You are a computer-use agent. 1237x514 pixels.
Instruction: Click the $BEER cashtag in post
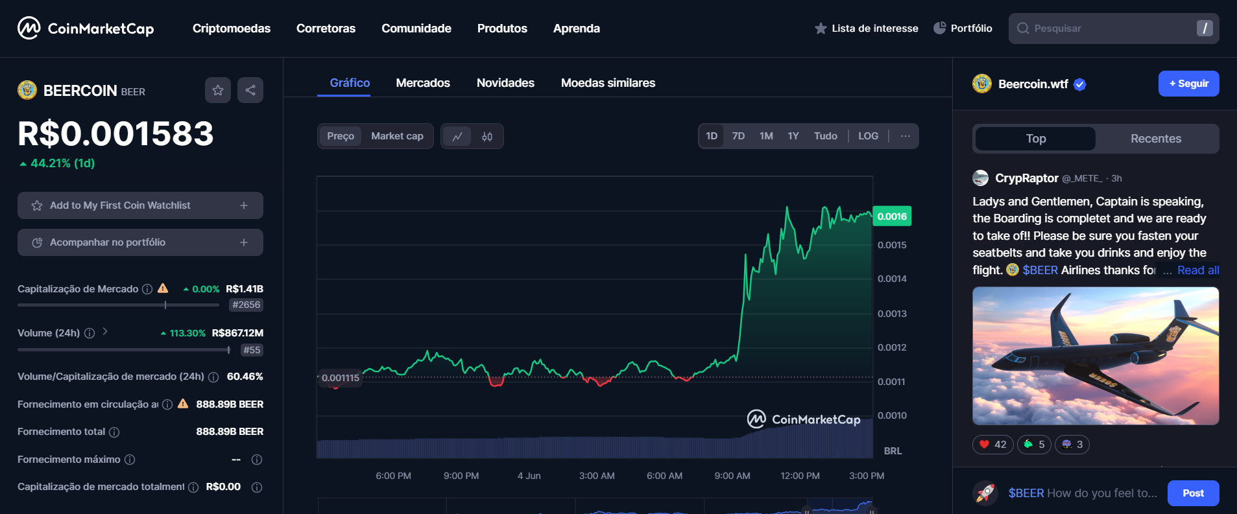[x=1040, y=270]
